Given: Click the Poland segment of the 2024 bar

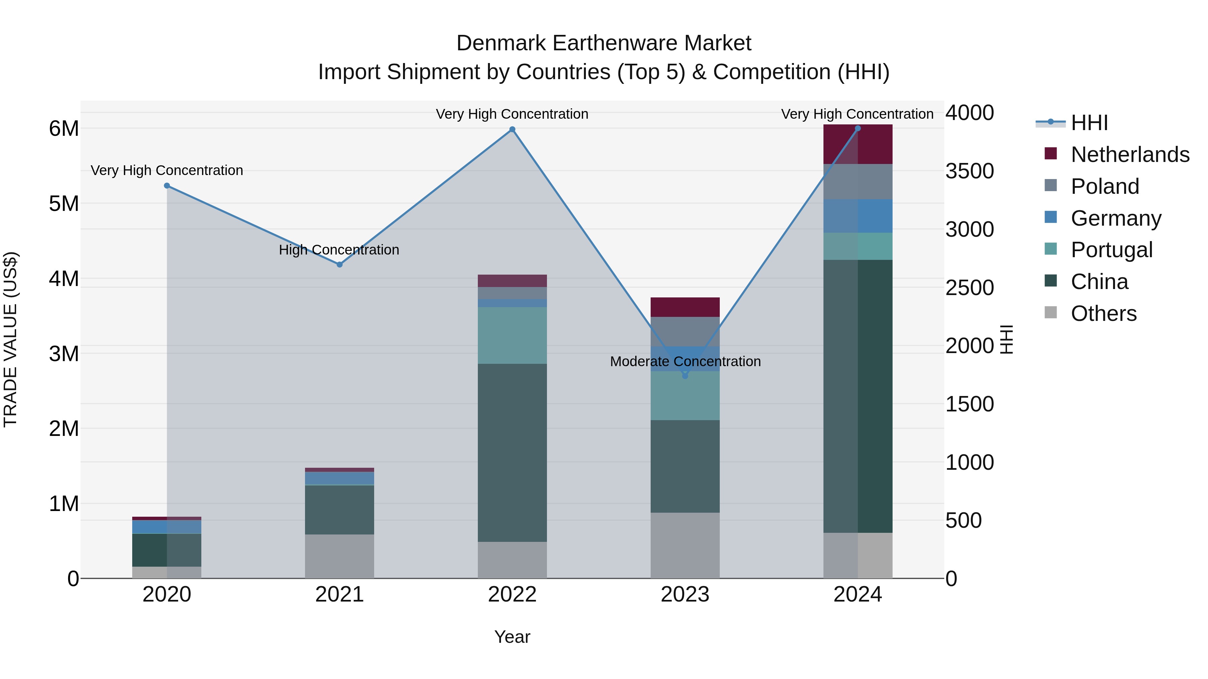Looking at the screenshot, I should pos(858,182).
